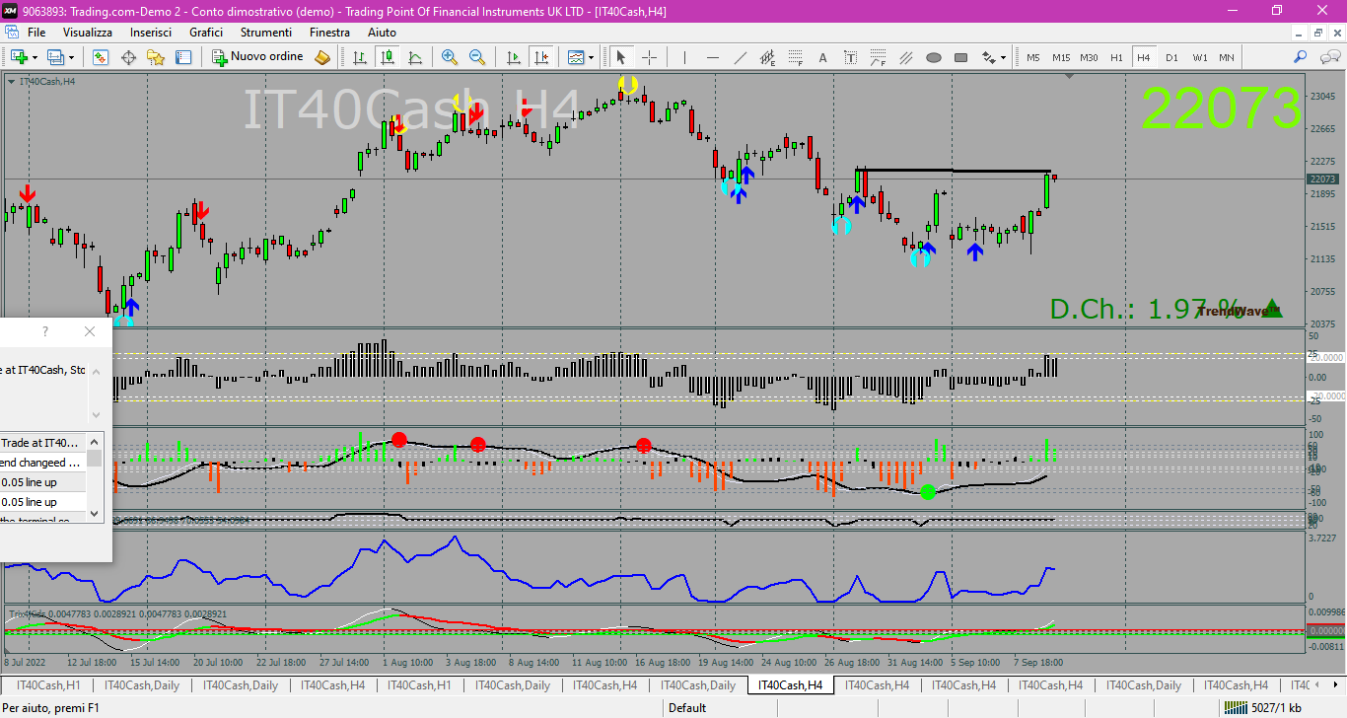Draw an ellipse shape

(x=933, y=57)
